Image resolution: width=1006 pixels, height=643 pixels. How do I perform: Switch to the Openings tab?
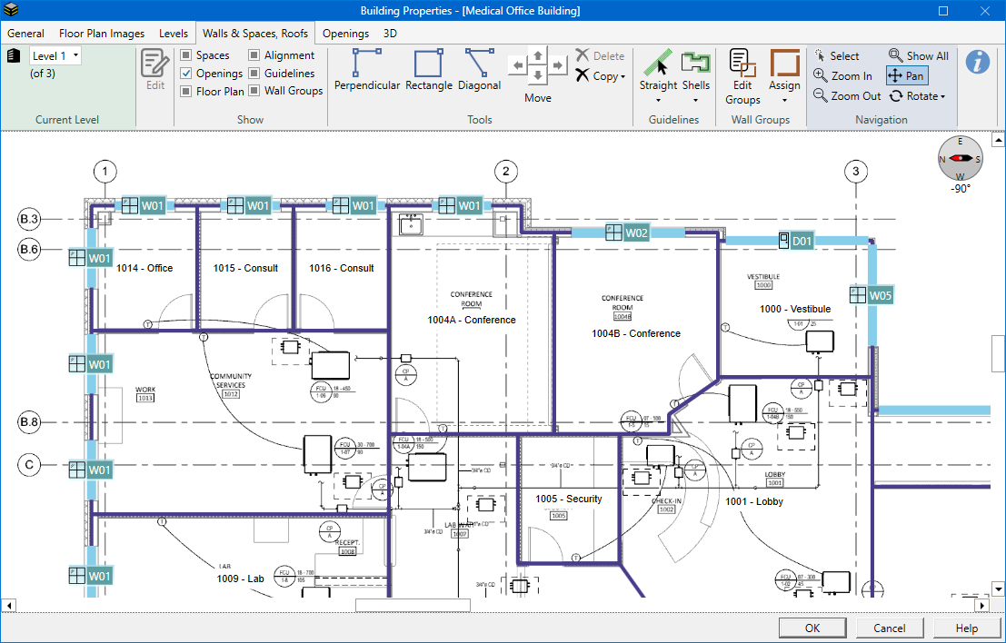click(x=346, y=34)
